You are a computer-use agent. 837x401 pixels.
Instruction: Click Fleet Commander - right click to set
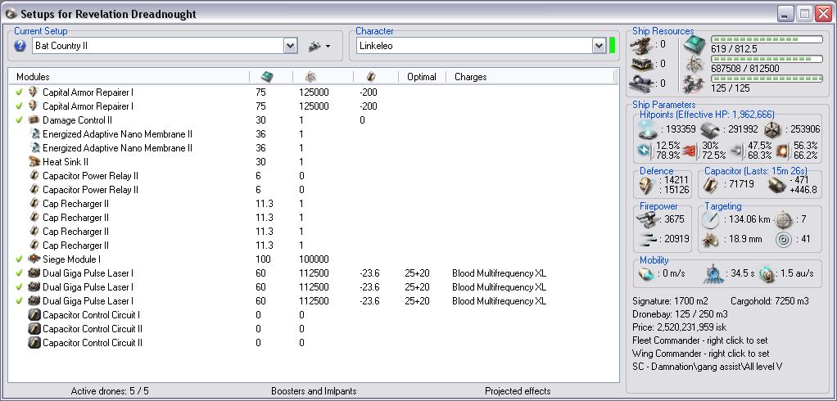[x=699, y=340]
